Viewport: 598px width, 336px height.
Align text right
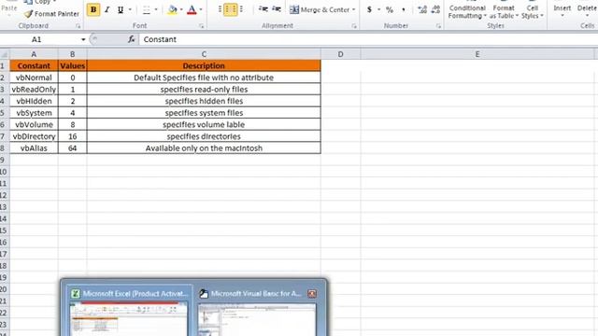(x=241, y=9)
